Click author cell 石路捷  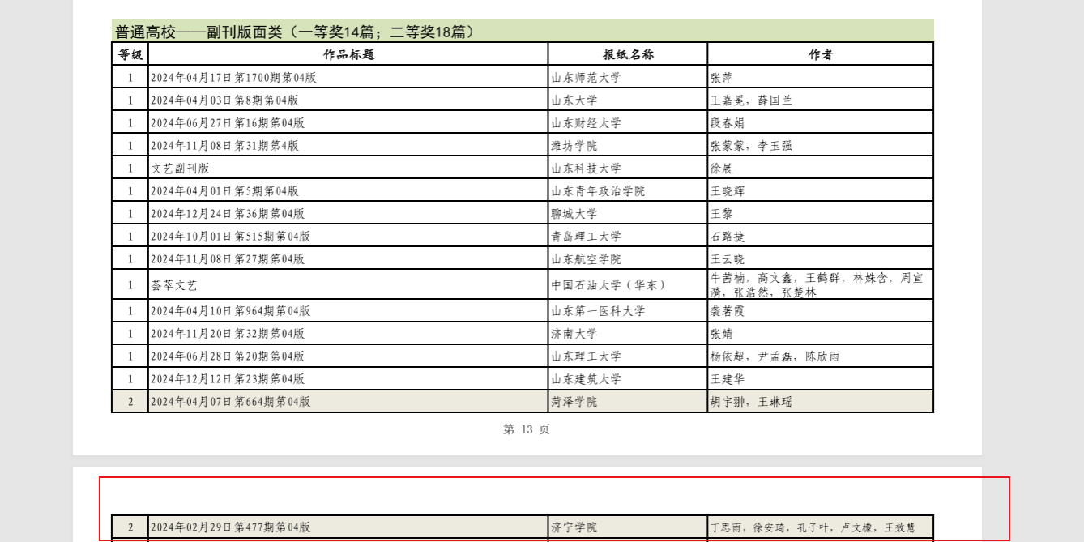tap(727, 237)
